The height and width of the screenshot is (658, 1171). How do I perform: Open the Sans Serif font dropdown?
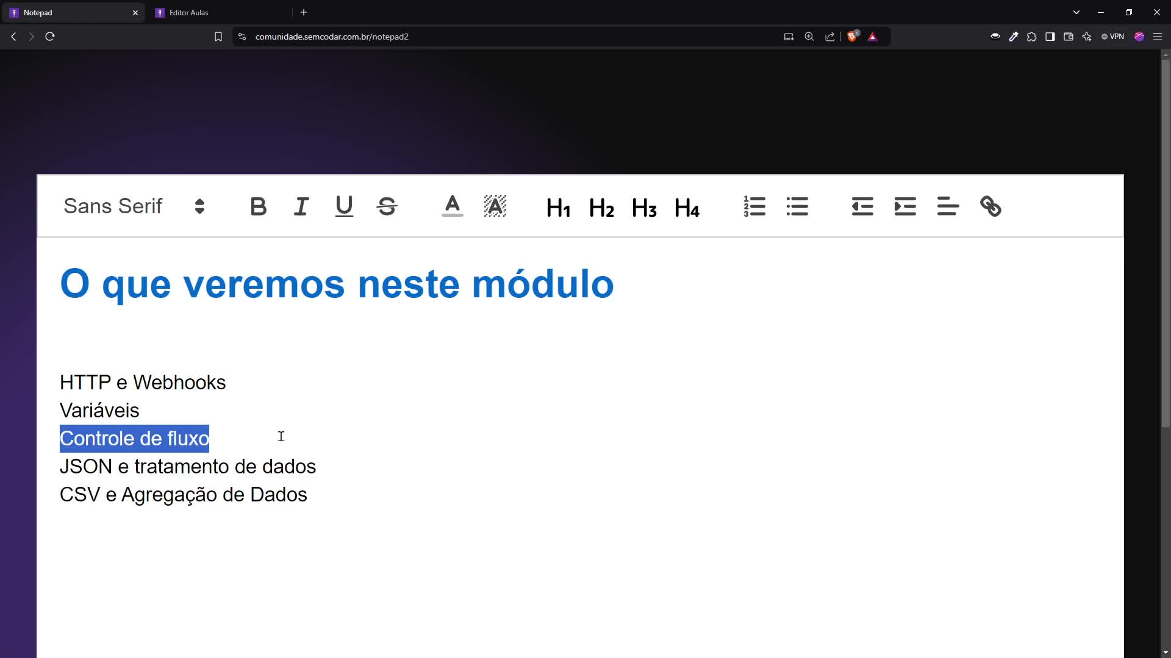(x=134, y=207)
